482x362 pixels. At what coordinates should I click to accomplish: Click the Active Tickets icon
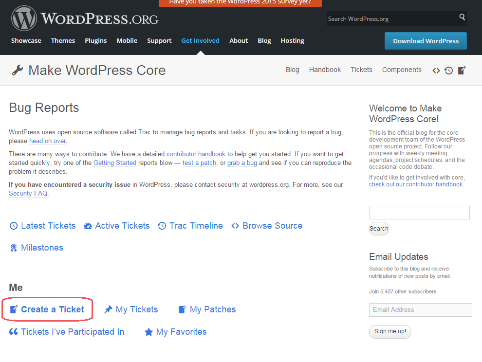click(x=88, y=225)
